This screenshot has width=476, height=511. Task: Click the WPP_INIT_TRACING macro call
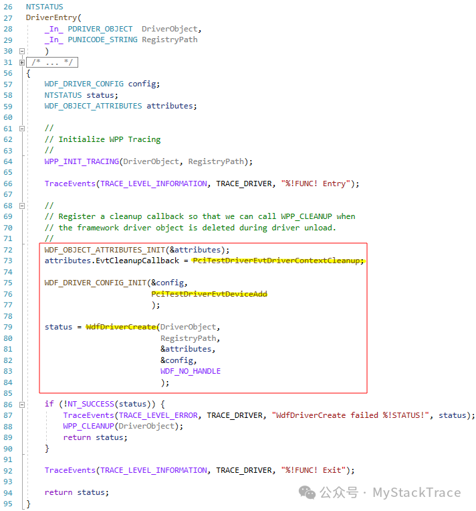coord(82,161)
